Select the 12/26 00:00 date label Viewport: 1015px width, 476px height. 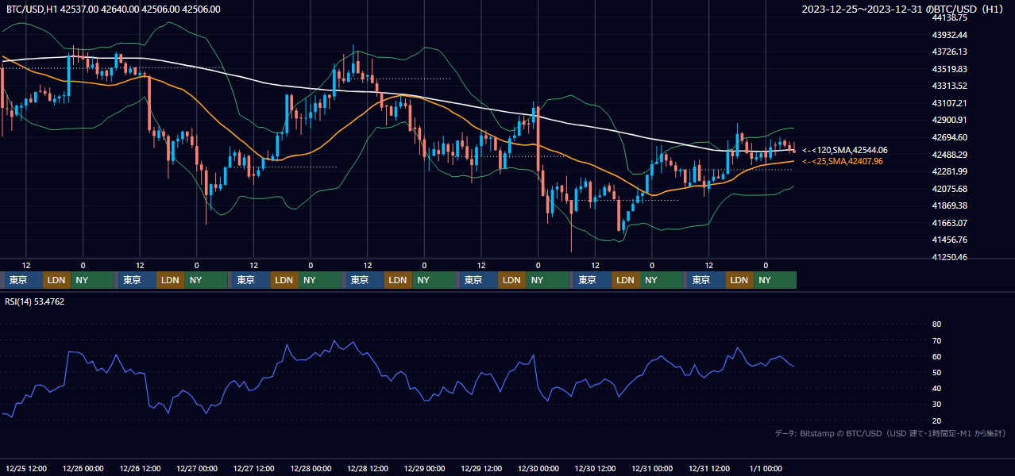coord(83,468)
